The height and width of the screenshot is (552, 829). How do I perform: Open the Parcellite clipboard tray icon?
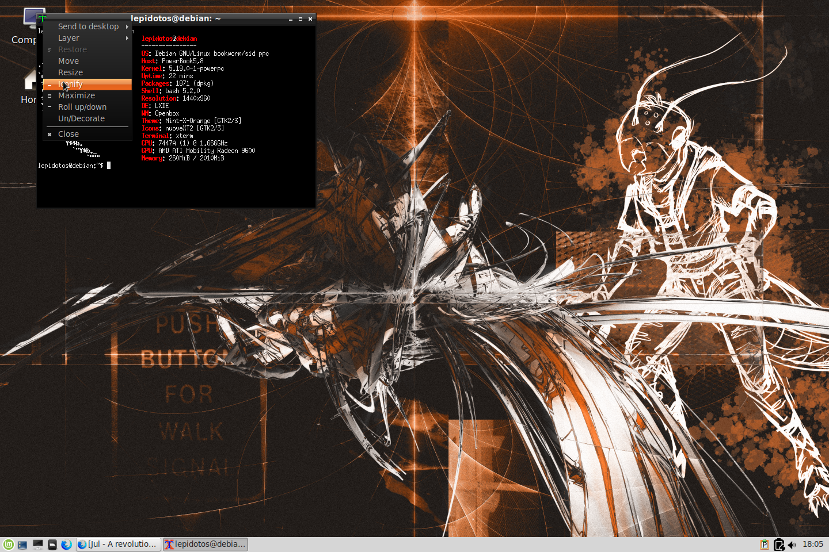pyautogui.click(x=765, y=545)
